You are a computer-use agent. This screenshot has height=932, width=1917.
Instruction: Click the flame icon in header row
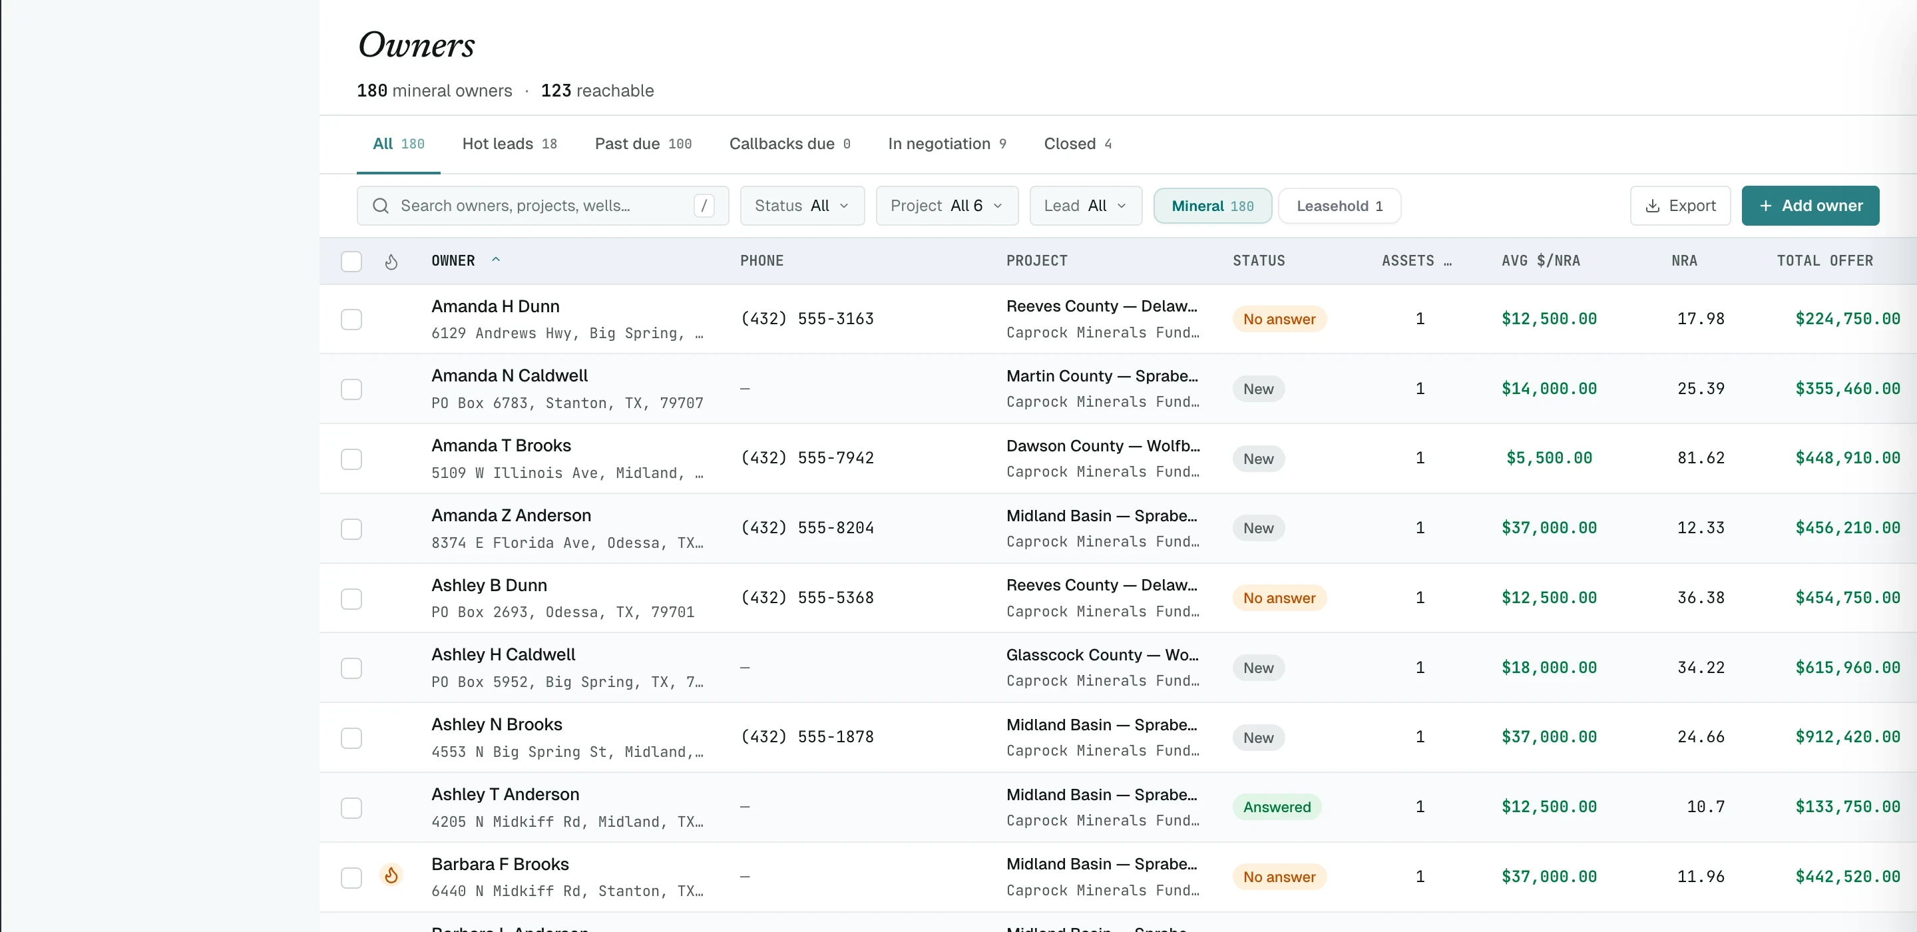click(x=391, y=261)
